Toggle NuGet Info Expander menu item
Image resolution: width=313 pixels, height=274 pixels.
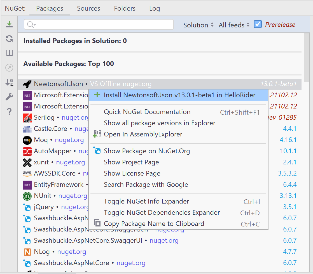coord(146,201)
